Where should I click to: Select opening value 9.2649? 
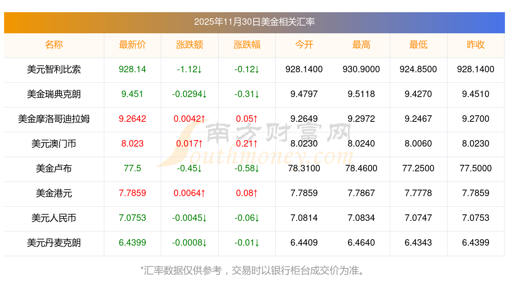coord(304,119)
